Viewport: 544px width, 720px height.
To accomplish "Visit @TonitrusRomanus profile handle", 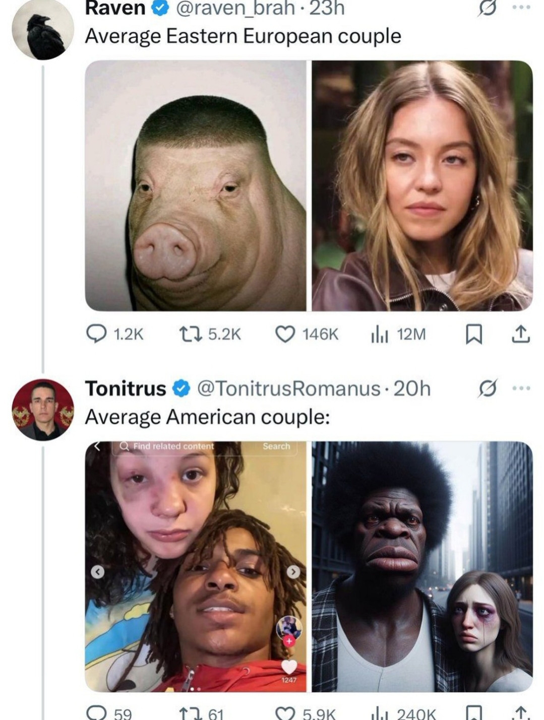I will point(288,388).
